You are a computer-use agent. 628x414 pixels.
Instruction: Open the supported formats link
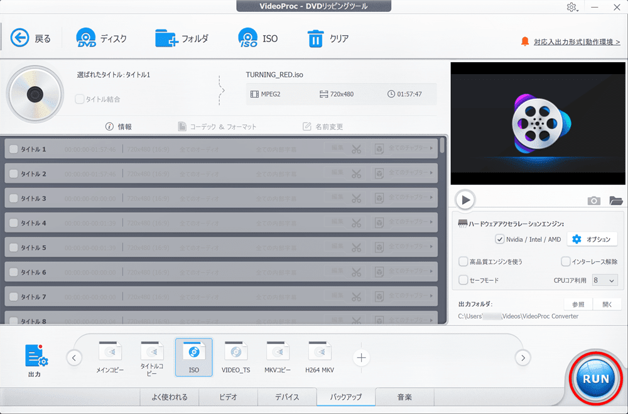coord(577,42)
